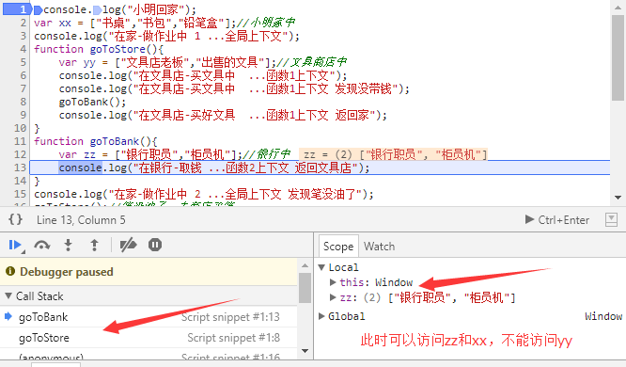This screenshot has width=626, height=367.
Task: Click var xx declaration on line 2
Action: (x=53, y=23)
